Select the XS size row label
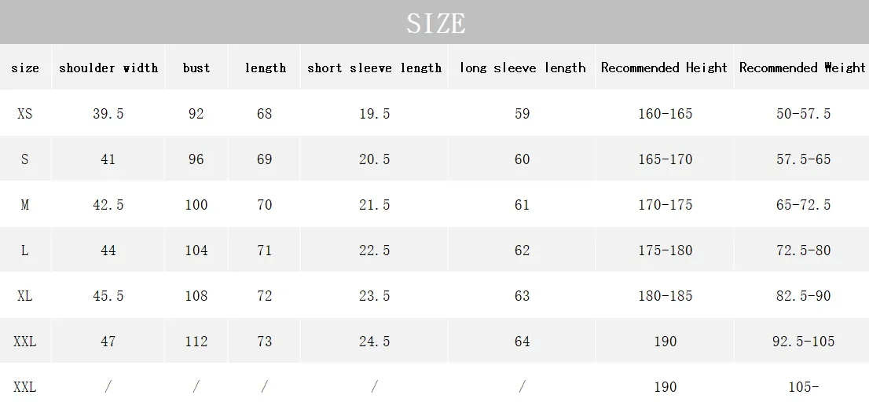Viewport: 869px width, 402px height. point(25,114)
